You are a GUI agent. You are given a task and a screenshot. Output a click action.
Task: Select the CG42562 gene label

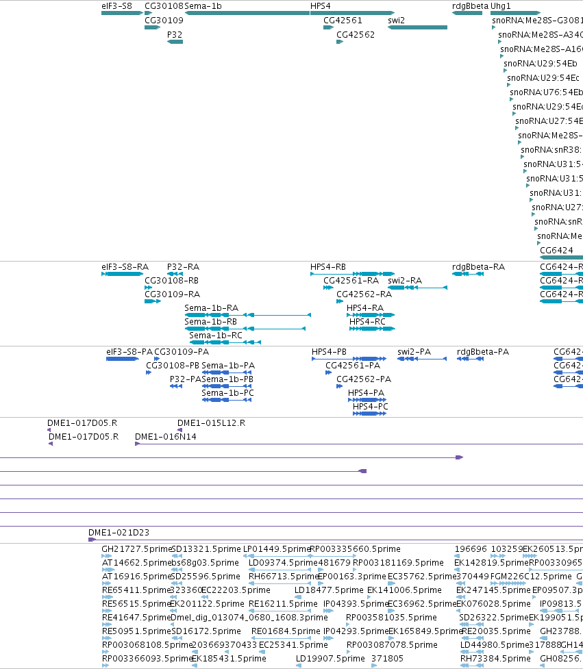(356, 34)
